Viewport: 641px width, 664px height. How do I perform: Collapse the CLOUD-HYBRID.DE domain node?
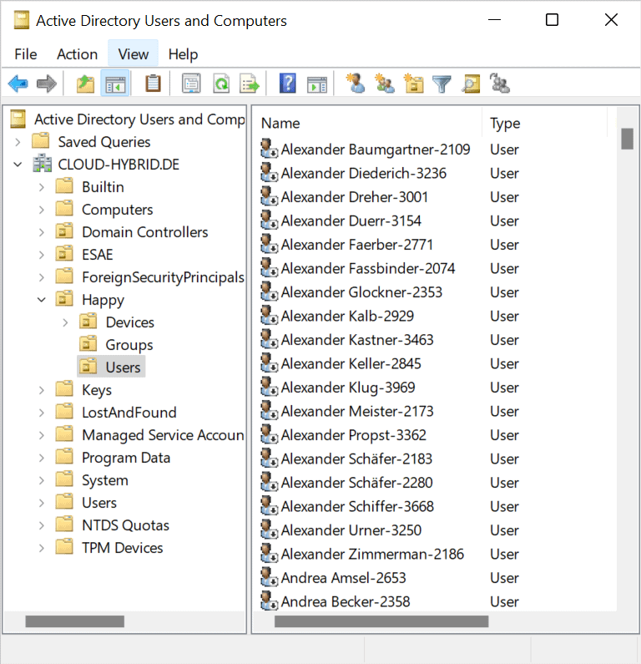point(18,165)
